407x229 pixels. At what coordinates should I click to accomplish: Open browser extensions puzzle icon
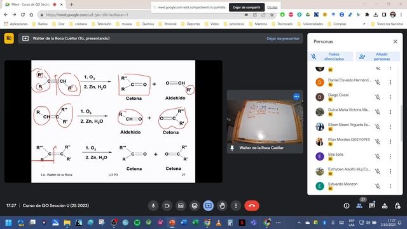pyautogui.click(x=367, y=15)
